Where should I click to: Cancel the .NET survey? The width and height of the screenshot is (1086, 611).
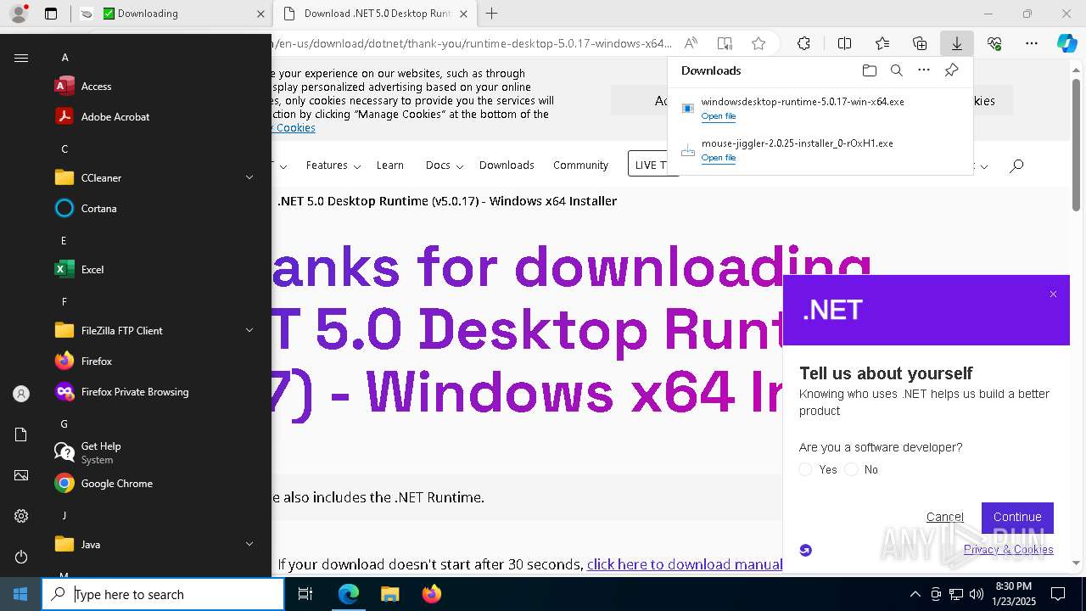point(944,517)
